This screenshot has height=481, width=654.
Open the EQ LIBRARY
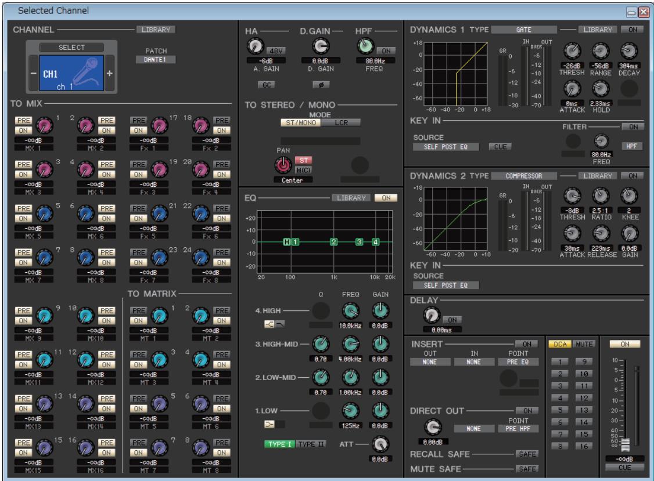click(x=351, y=198)
